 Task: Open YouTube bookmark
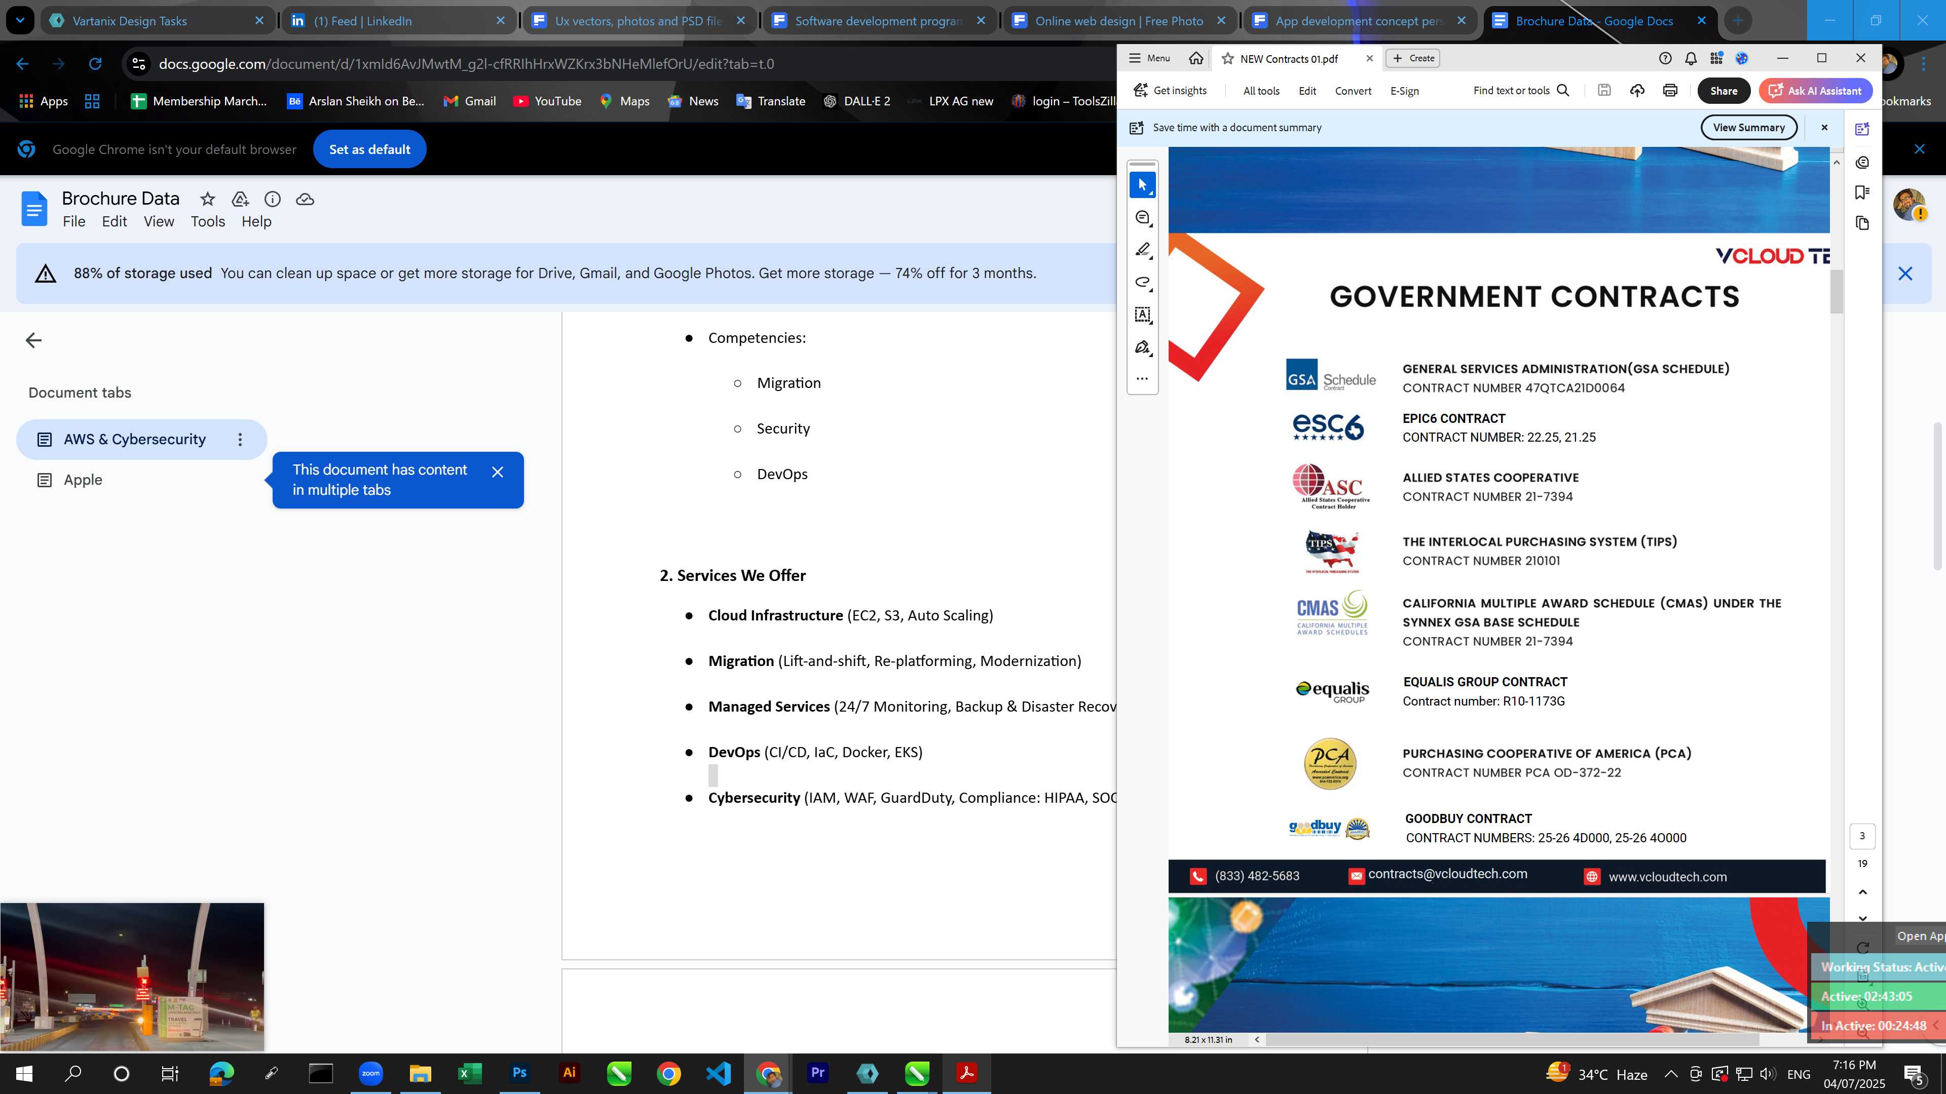pos(547,101)
